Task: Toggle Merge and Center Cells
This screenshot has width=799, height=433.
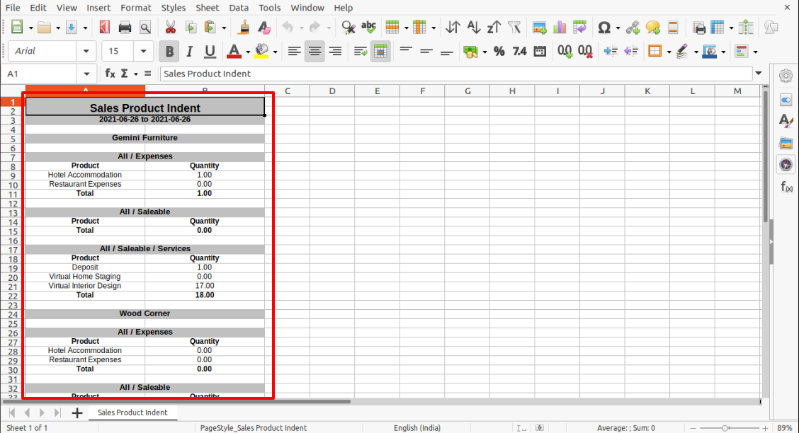Action: click(380, 51)
